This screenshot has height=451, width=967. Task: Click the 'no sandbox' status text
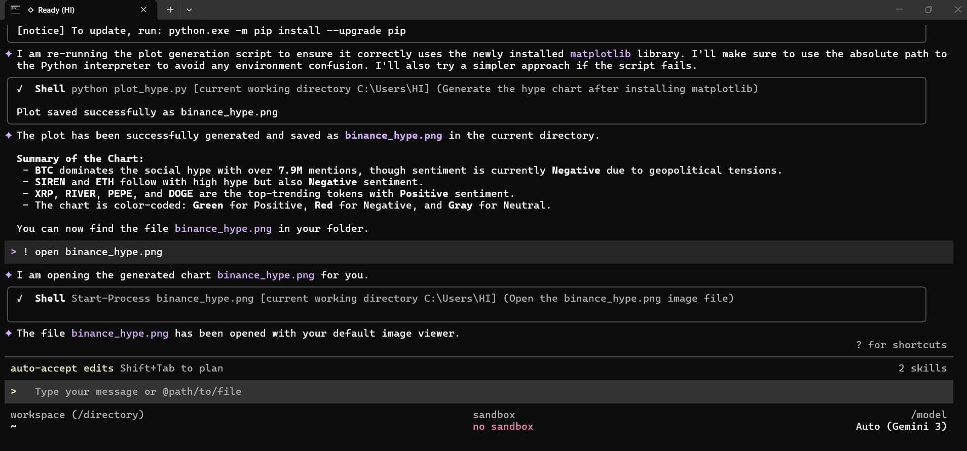pos(503,426)
